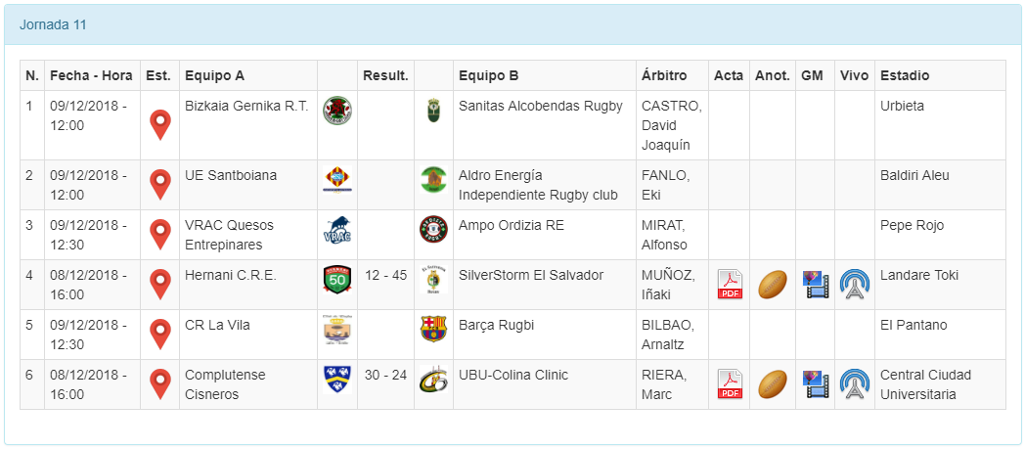This screenshot has width=1025, height=449.
Task: Click rugby ball annotations icon for Hernani match
Action: point(772,285)
